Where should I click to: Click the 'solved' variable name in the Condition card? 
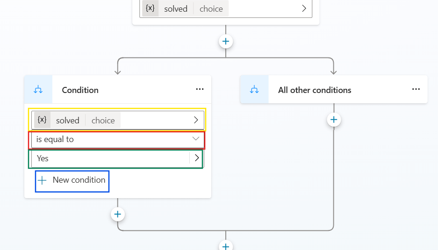point(68,121)
